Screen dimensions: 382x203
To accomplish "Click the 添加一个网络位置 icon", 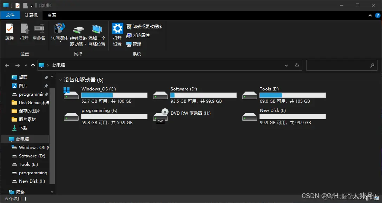I will pos(97,33).
